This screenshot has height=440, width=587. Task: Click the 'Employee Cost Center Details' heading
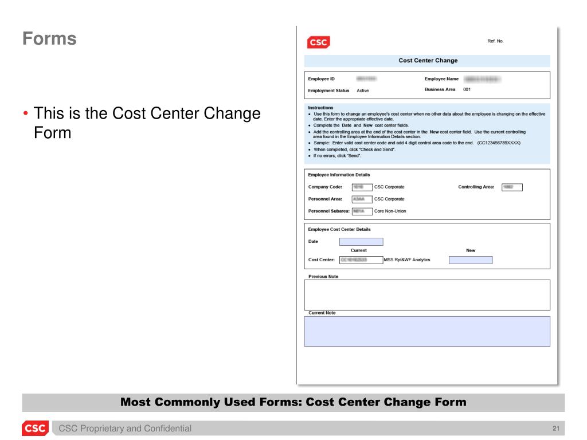[339, 229]
